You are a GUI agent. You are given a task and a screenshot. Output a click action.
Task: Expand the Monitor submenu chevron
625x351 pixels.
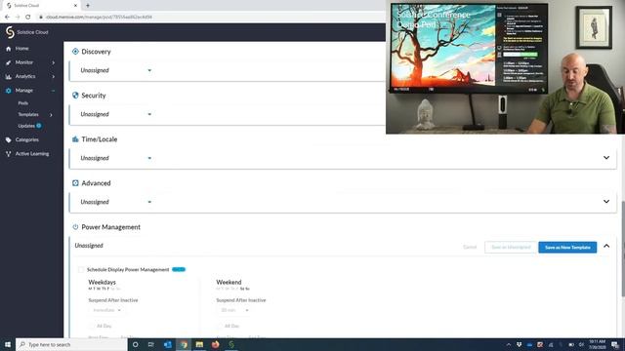pos(54,62)
